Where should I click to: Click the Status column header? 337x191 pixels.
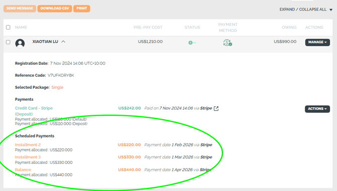click(x=192, y=27)
